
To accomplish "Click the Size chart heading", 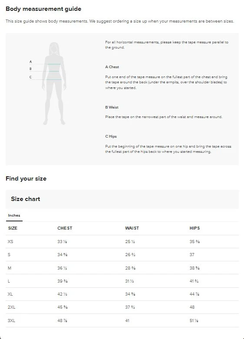I will click(x=26, y=199).
